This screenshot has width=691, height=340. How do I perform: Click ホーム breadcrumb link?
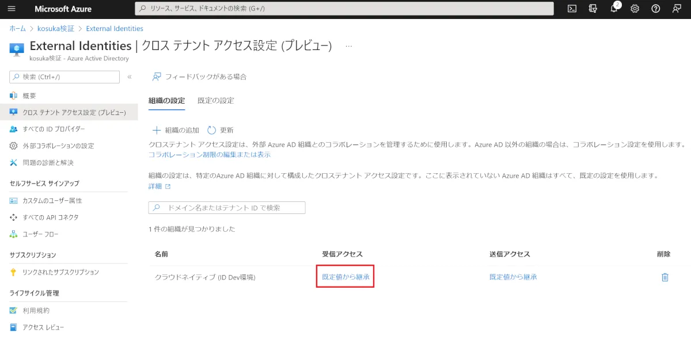[x=17, y=28]
